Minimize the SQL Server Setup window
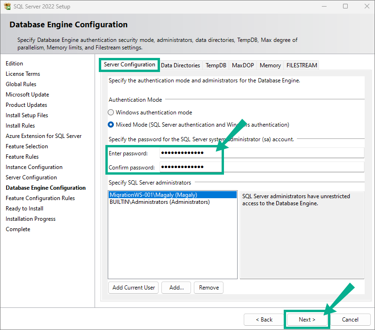 (324, 7)
